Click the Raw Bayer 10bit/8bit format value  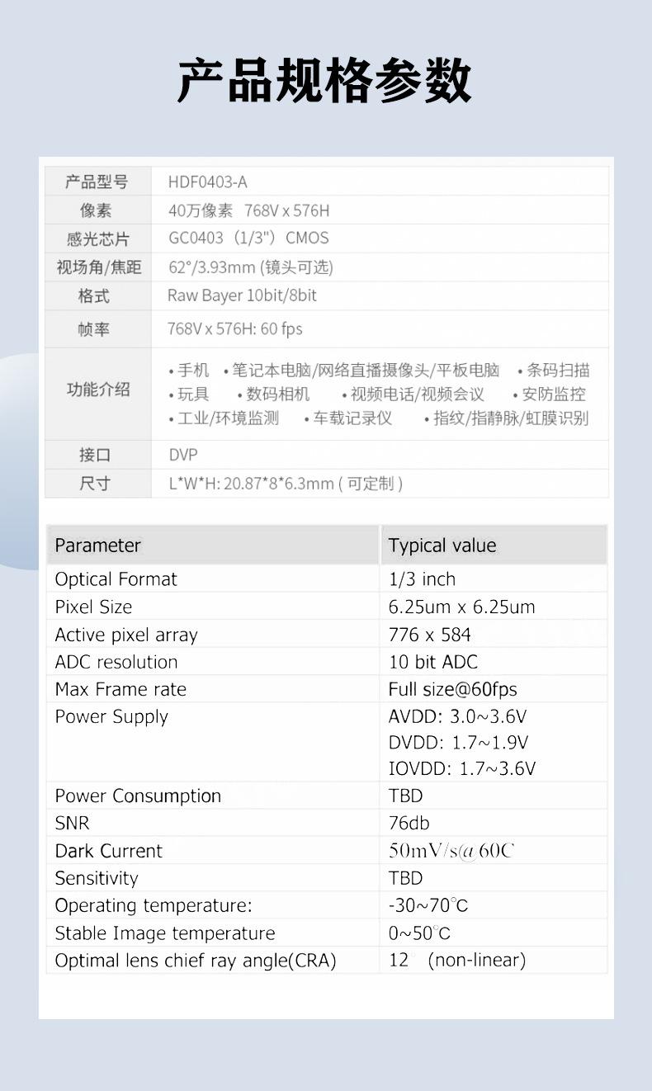(242, 295)
